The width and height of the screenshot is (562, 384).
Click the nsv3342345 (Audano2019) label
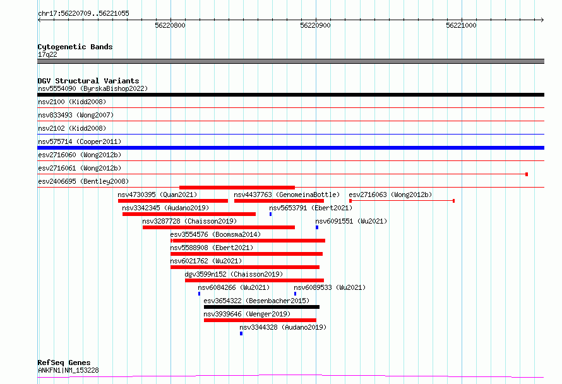165,208
